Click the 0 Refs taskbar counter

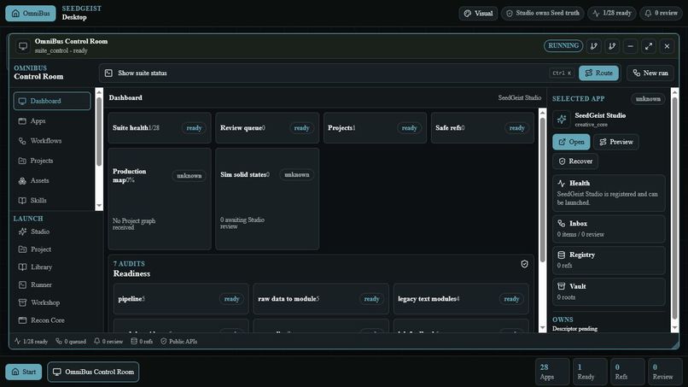(x=627, y=372)
